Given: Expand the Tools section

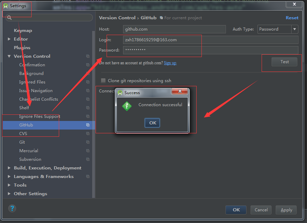Looking at the screenshot, I should [x=9, y=185].
